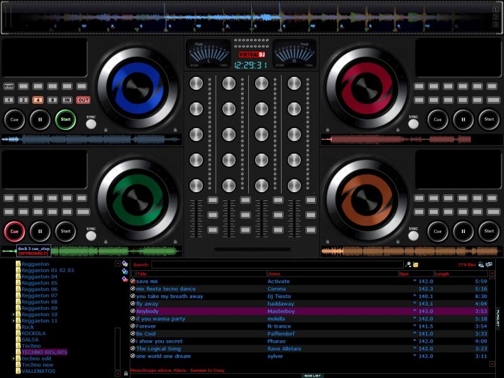The width and height of the screenshot is (504, 378).
Task: Sort the track list by Bpm column
Action: (416, 274)
